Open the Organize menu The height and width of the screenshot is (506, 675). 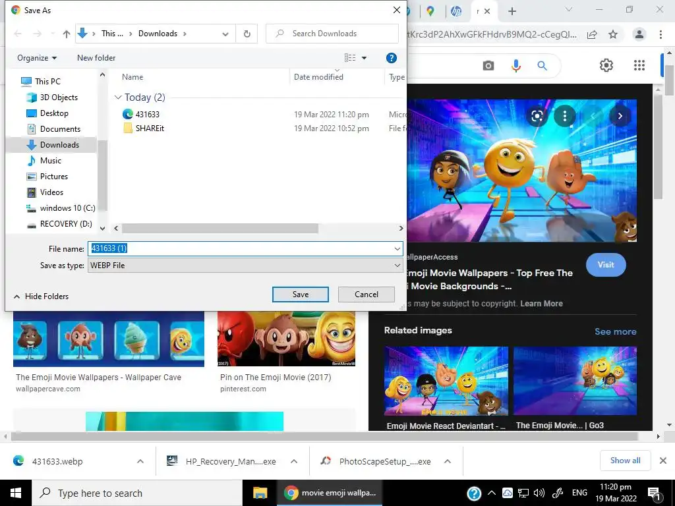pyautogui.click(x=37, y=58)
